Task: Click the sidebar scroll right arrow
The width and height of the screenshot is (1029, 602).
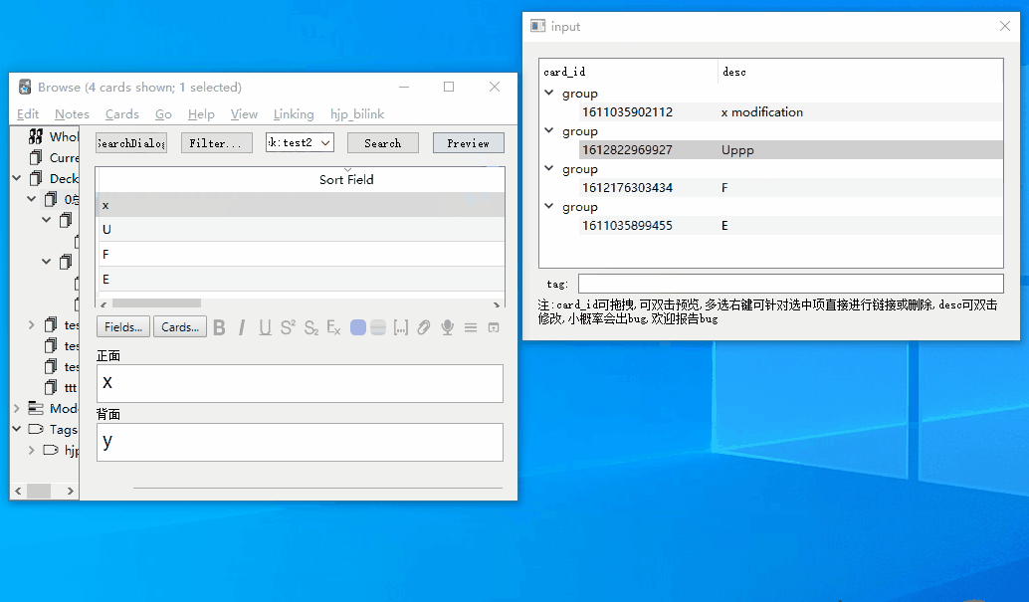Action: coord(71,492)
